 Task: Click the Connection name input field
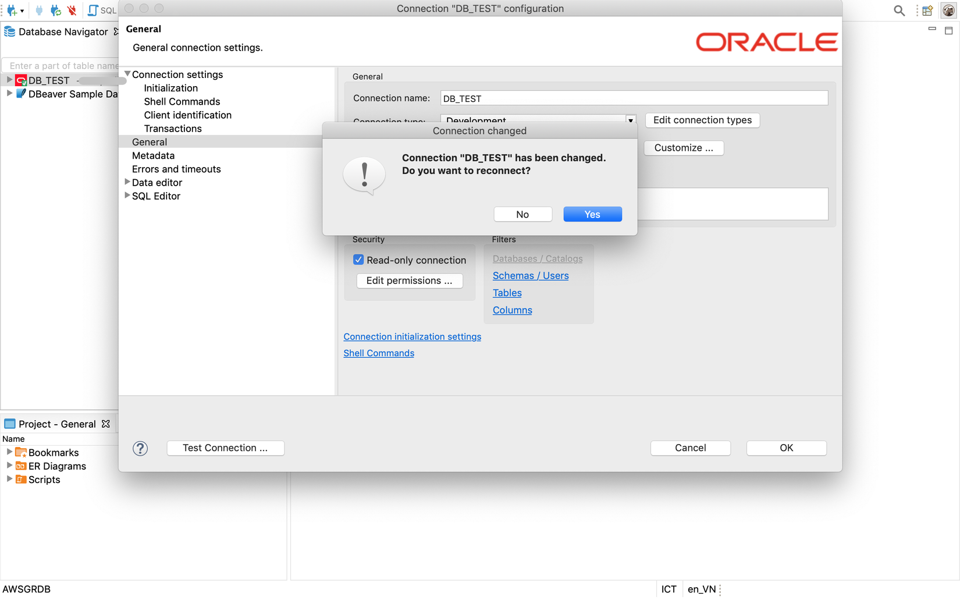tap(634, 98)
